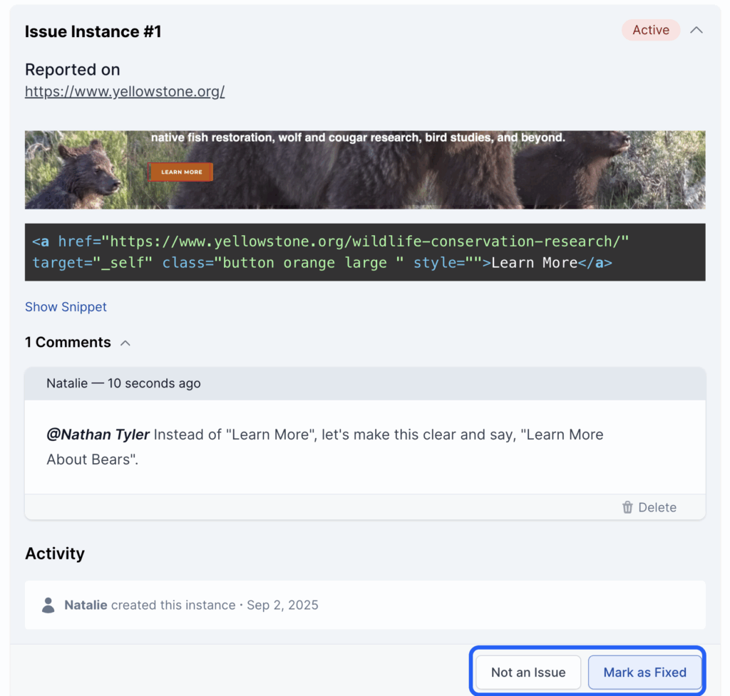Click the HTML code snippet block
Image resolution: width=730 pixels, height=696 pixels.
click(365, 252)
